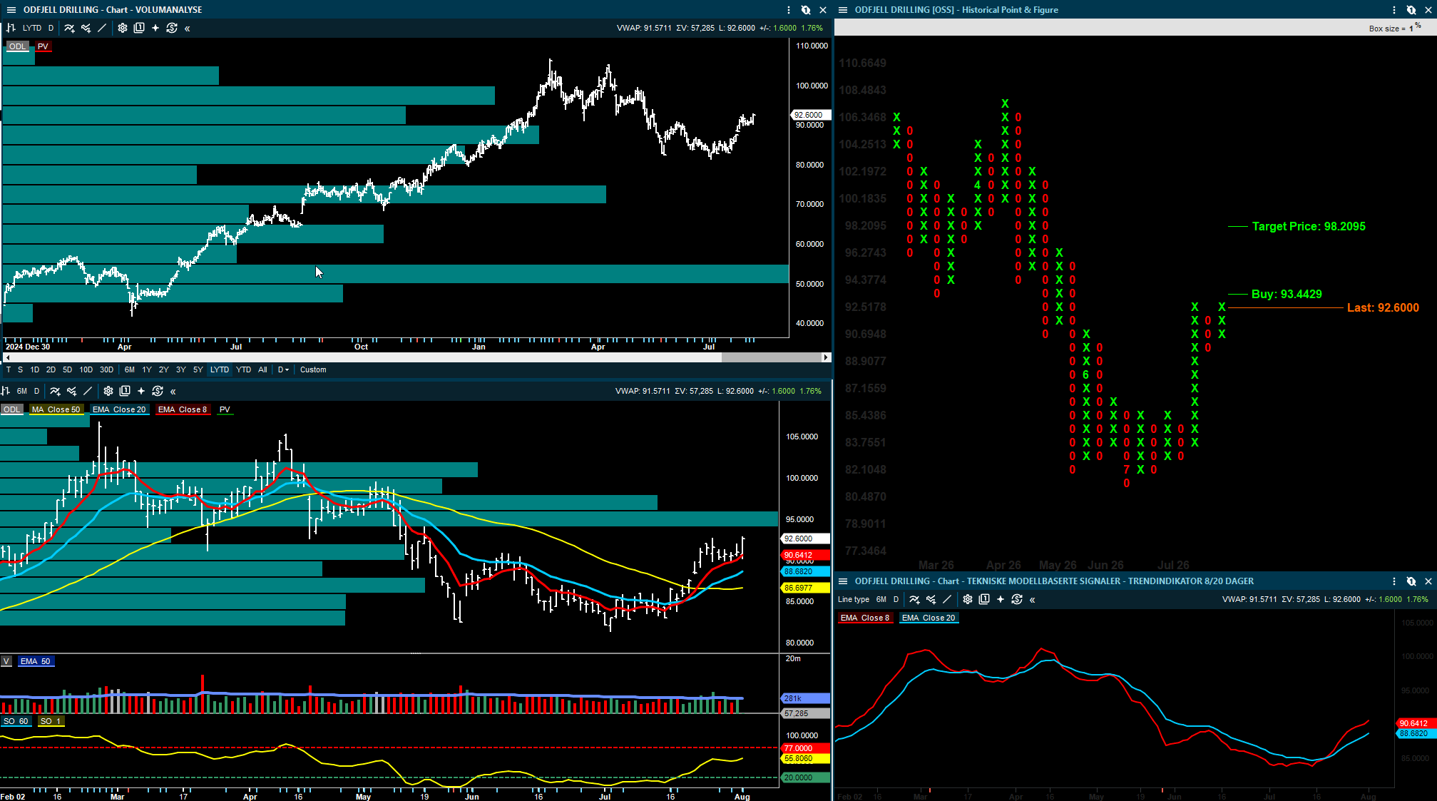Add an indicator in the 6M chart toolbar
1437x801 pixels.
point(55,391)
